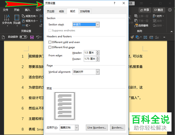The image size is (175, 135).
Task: Switch to 文档网格 tab in dialog
Action: 85,11
